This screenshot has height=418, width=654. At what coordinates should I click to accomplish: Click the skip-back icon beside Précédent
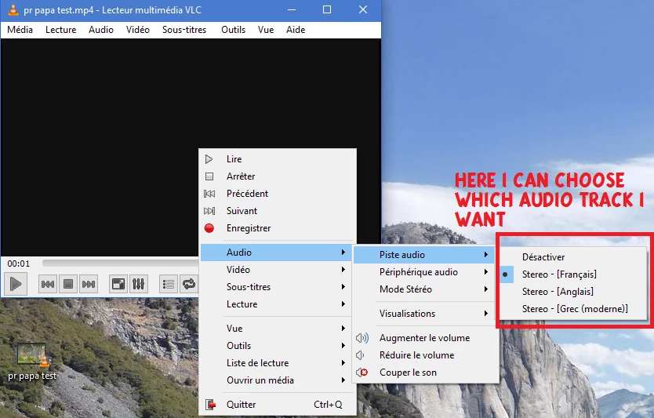209,194
